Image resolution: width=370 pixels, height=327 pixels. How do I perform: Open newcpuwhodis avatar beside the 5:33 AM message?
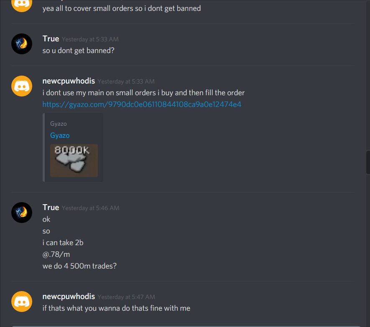click(22, 86)
